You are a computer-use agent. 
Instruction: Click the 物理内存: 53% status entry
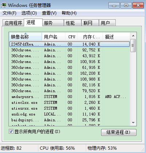click(102, 148)
